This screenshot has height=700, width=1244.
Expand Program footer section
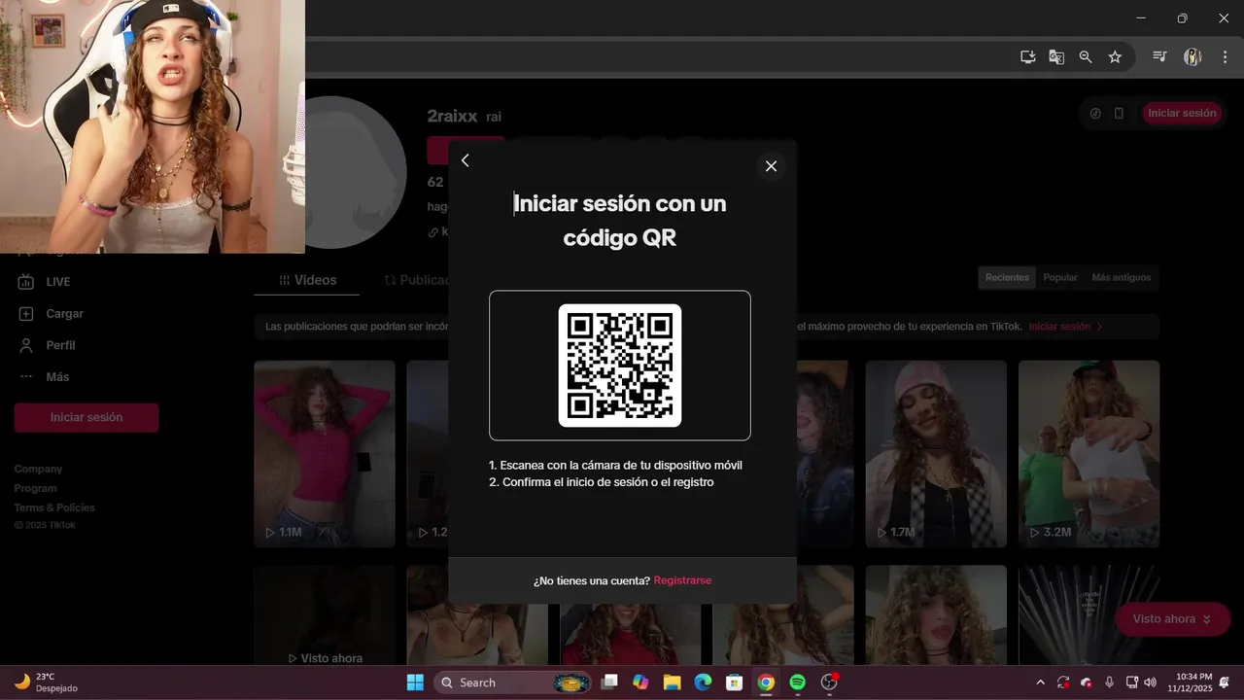(x=35, y=488)
